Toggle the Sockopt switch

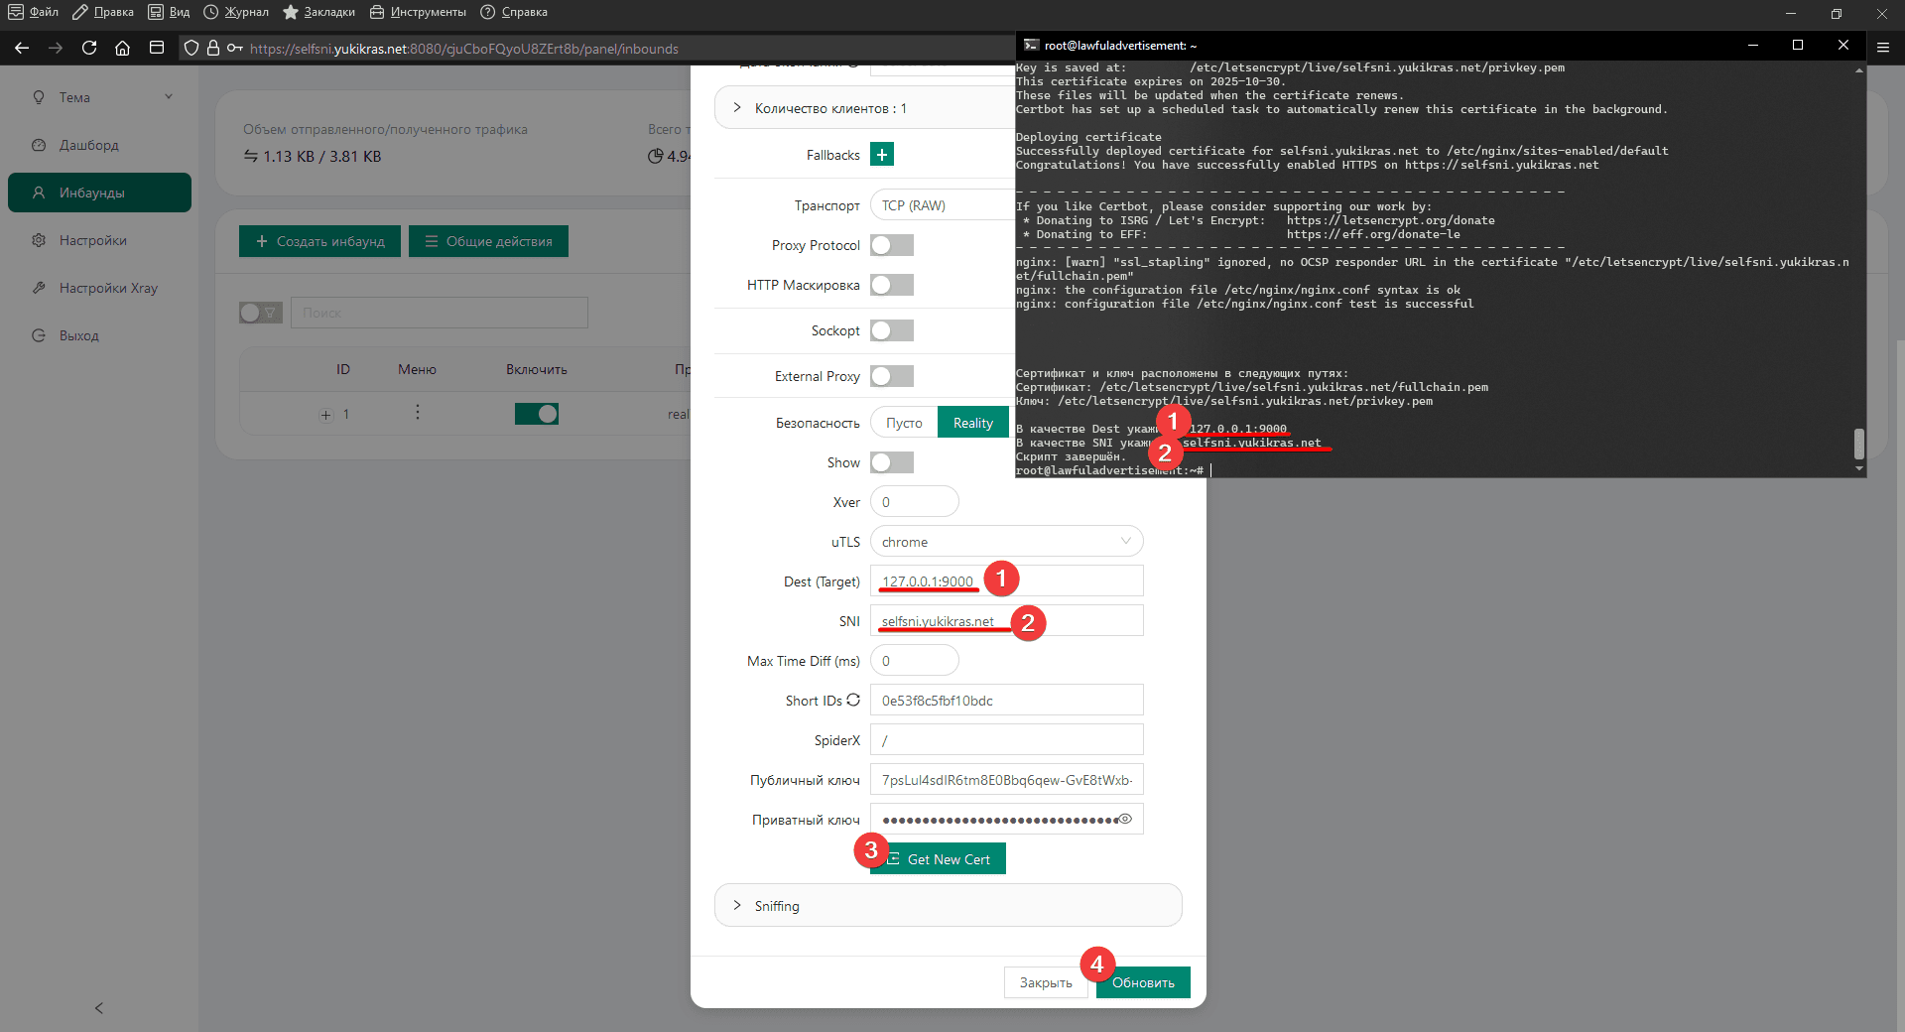(891, 330)
